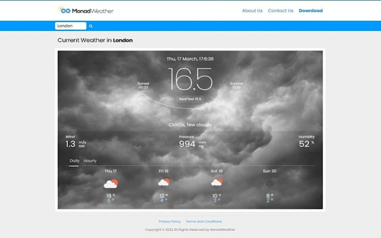Open the About Us page
Image resolution: width=381 pixels, height=238 pixels.
(x=252, y=10)
